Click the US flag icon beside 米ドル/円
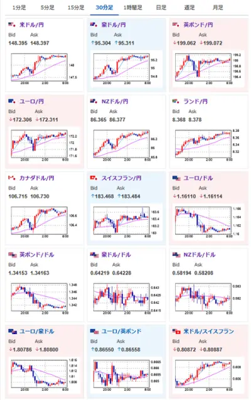The height and width of the screenshot is (400, 251). click(x=12, y=24)
